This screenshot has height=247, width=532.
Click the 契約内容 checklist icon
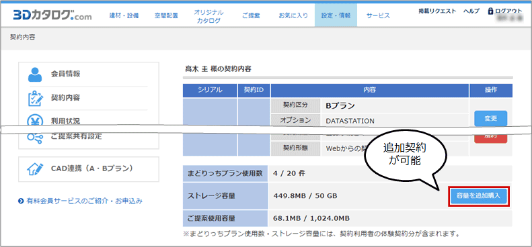pos(35,98)
